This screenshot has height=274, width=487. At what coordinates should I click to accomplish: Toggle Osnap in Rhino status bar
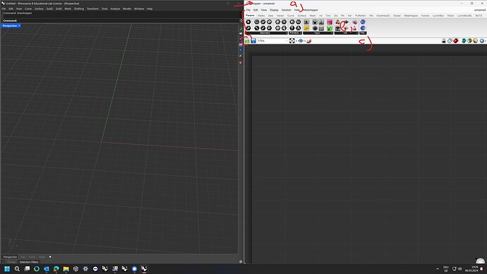pyautogui.click(x=11, y=262)
